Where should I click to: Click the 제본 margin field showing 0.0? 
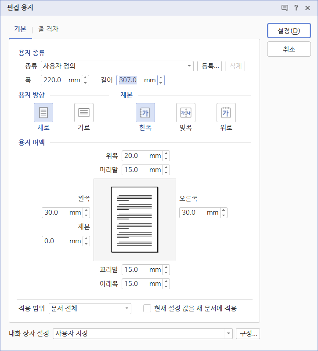point(62,241)
